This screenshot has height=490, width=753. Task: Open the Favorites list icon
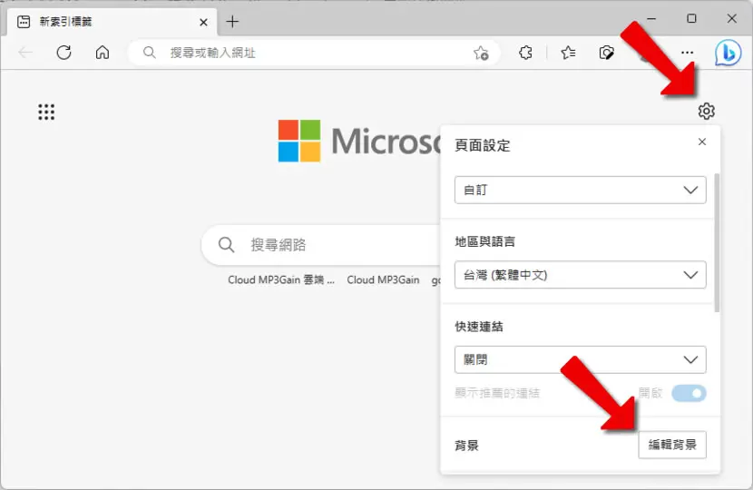568,53
